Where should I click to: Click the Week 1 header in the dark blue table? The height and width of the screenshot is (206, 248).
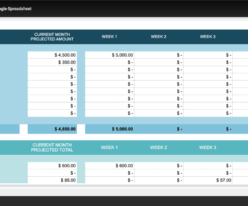110,37
